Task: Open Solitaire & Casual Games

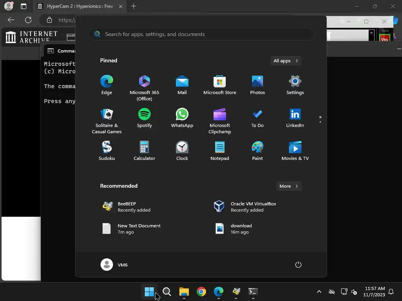Action: pyautogui.click(x=107, y=121)
